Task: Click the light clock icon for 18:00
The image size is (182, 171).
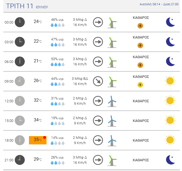Action: [x=20, y=140]
